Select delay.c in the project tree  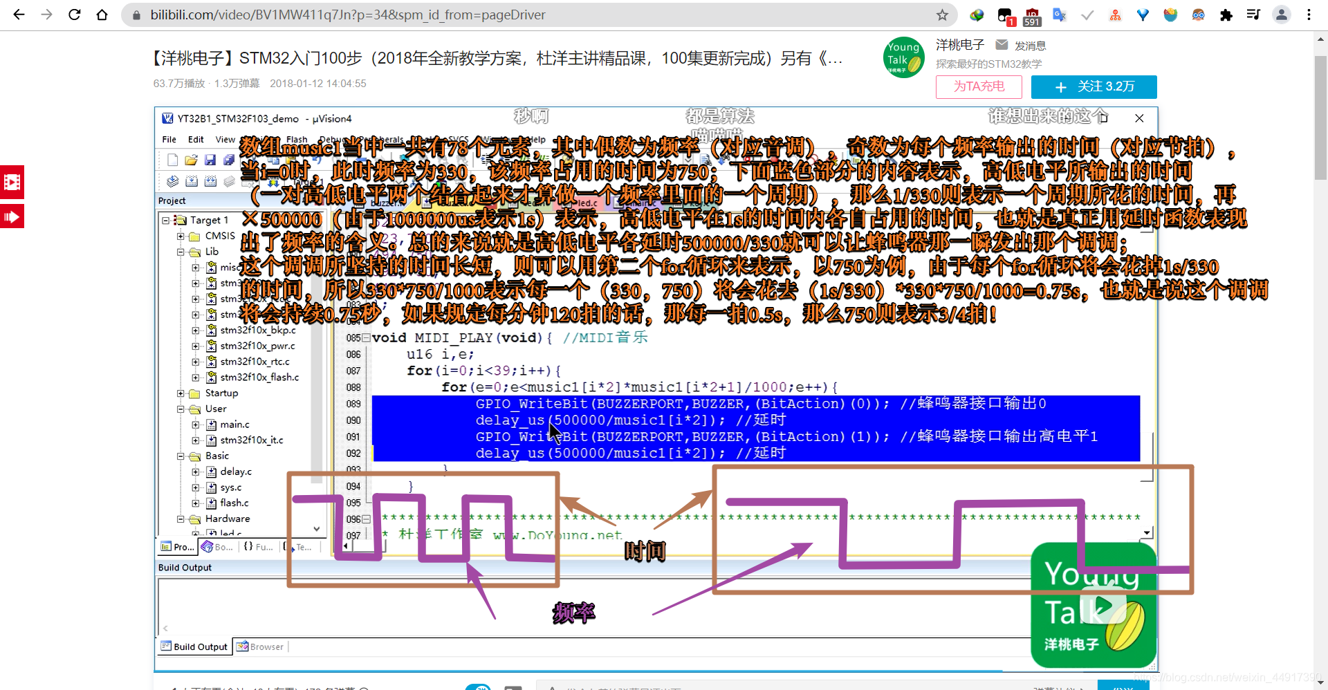click(236, 472)
